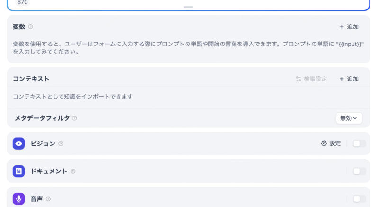Grab the prompt editor resize handle

pyautogui.click(x=189, y=7)
